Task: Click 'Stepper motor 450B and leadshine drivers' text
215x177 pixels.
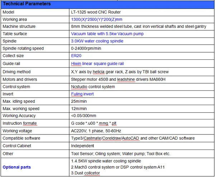Action: tap(110, 79)
